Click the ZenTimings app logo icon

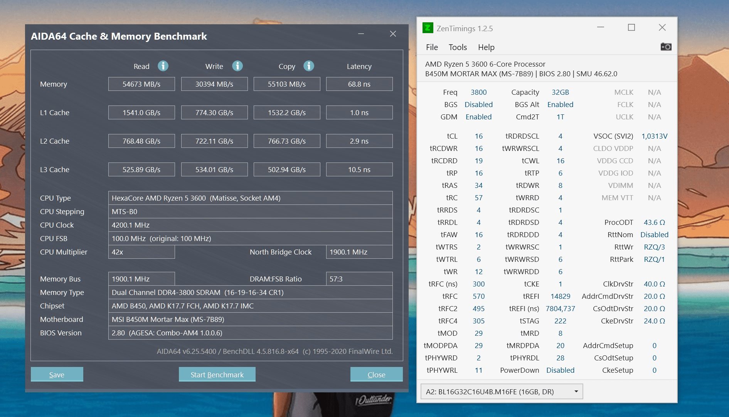tap(428, 28)
